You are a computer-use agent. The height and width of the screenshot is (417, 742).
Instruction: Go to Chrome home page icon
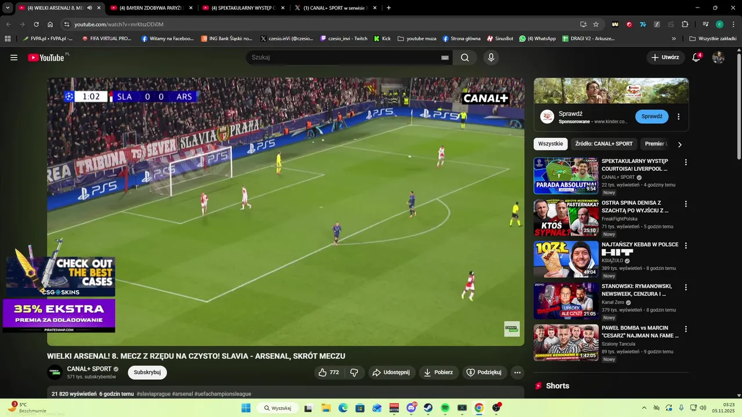tap(50, 24)
